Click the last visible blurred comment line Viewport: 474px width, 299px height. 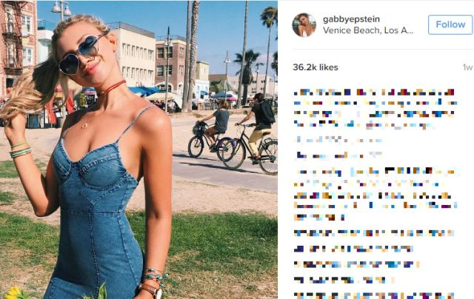coord(375,295)
